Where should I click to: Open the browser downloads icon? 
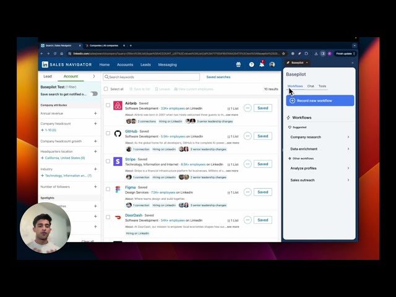[316, 54]
